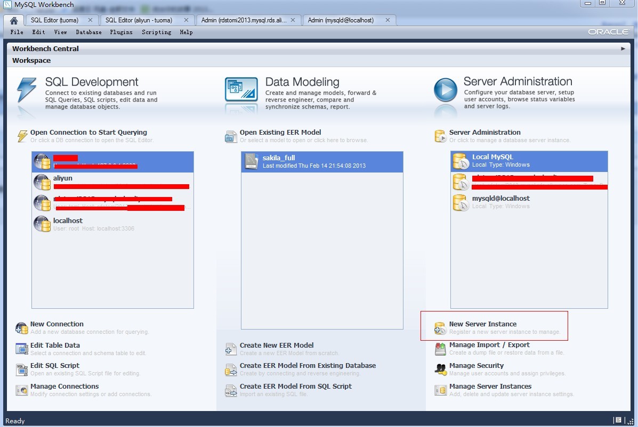Screen dimensions: 638x427
Task: Select the Local MySQL server instance icon
Action: pyautogui.click(x=461, y=161)
